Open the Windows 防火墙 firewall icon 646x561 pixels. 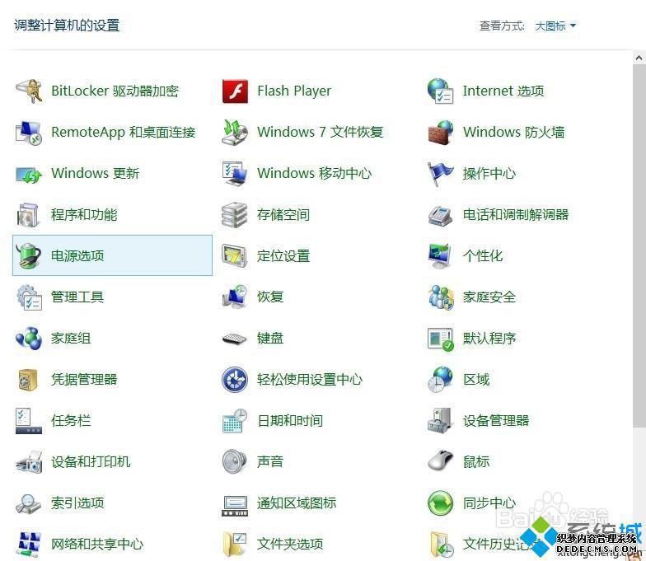tap(441, 132)
